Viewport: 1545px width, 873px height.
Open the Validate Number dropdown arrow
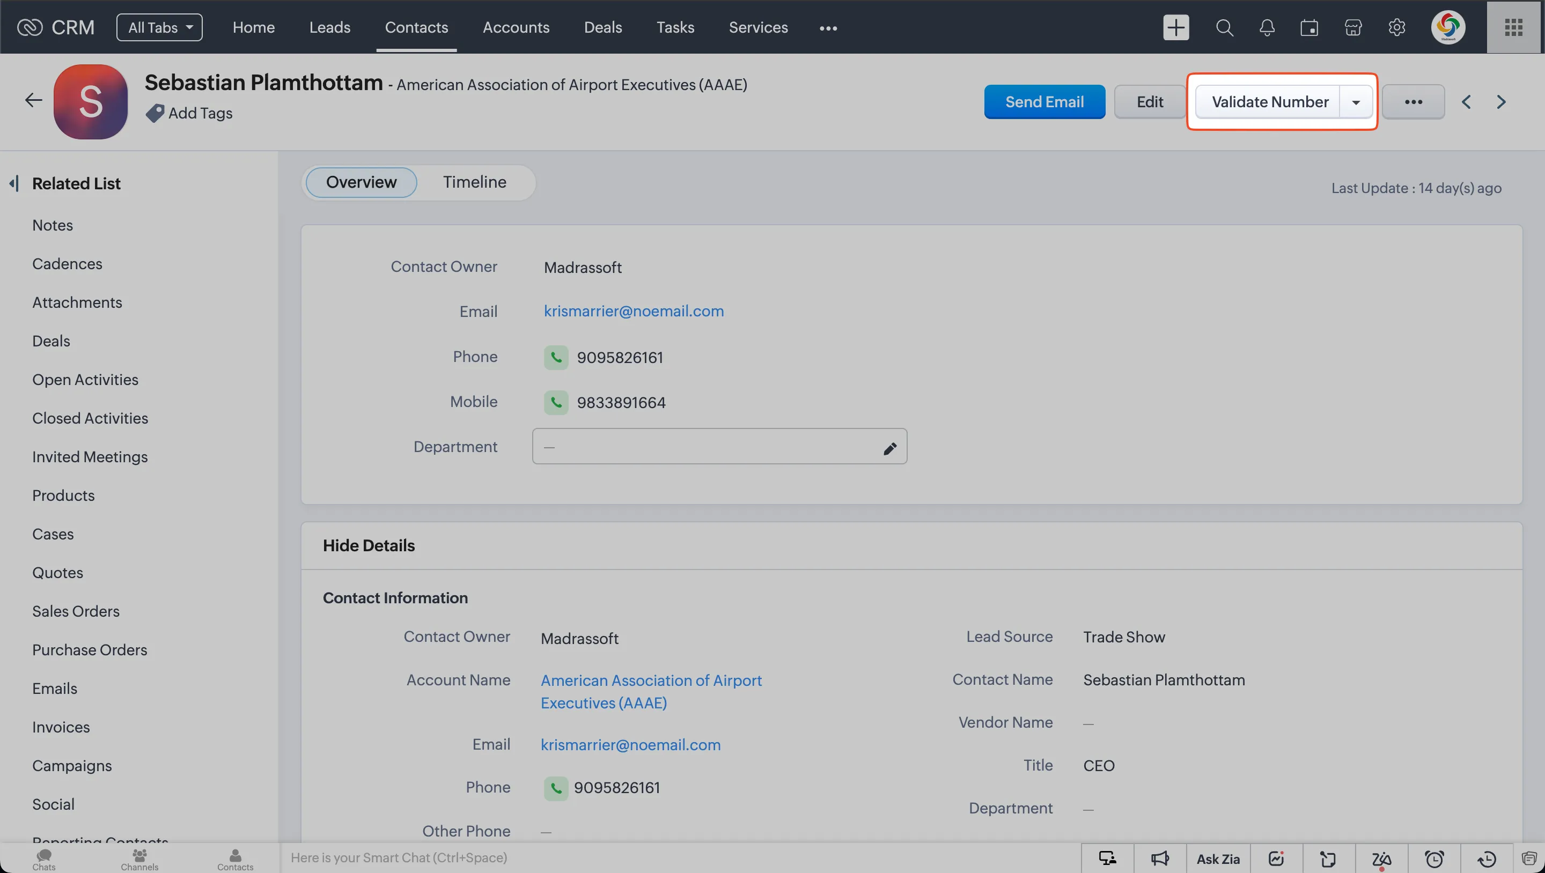point(1356,101)
